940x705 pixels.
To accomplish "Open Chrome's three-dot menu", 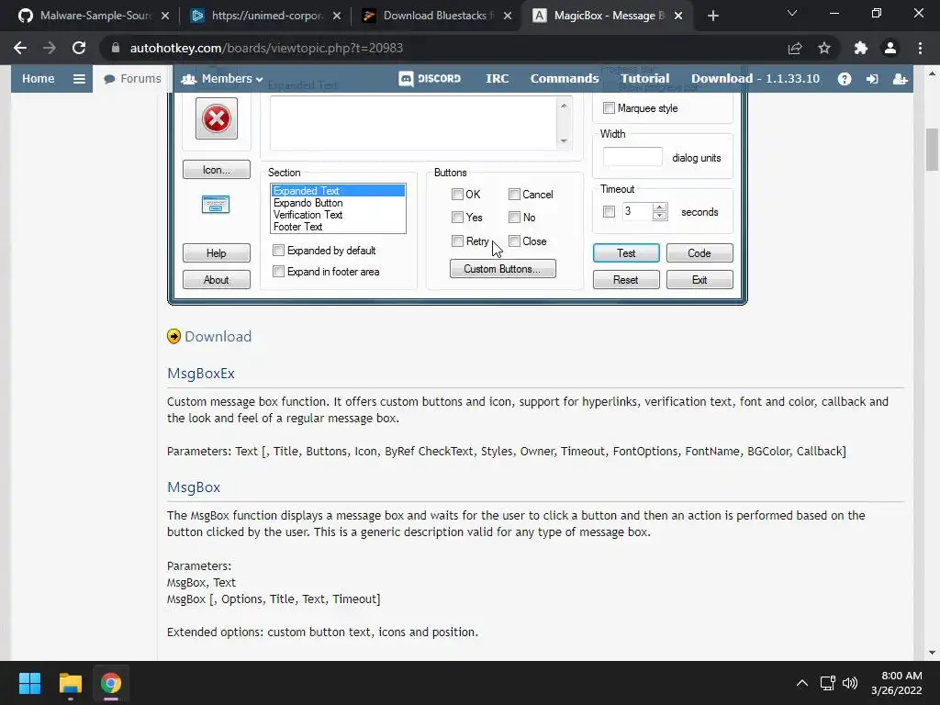I will (920, 48).
